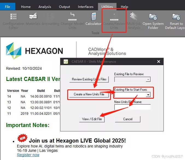Close the Units Maintenance dialog
Image resolution: width=185 pixels, height=160 pixels.
(x=158, y=62)
